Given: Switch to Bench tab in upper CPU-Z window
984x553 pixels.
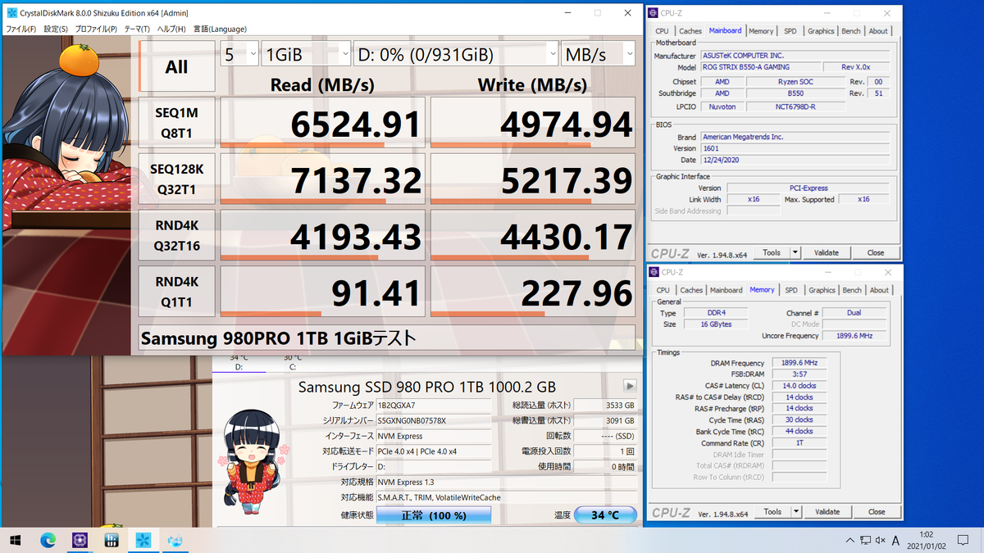Looking at the screenshot, I should (x=851, y=31).
